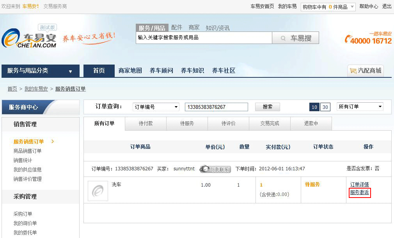Screen dimensions: 394x238
Task: Open 销售统计 in the sidebar
Action: coord(23,160)
